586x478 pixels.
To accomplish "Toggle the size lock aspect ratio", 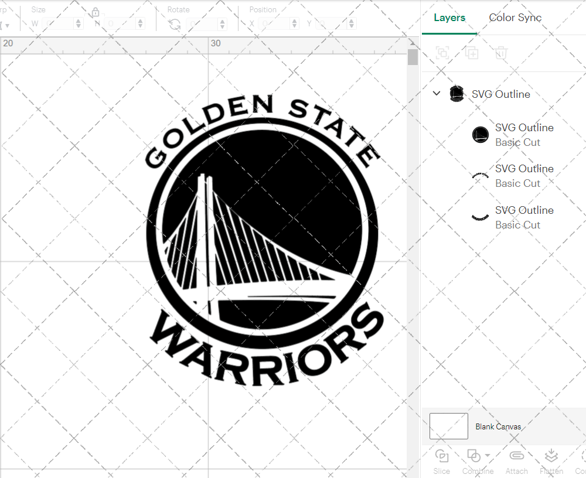I will pyautogui.click(x=95, y=12).
